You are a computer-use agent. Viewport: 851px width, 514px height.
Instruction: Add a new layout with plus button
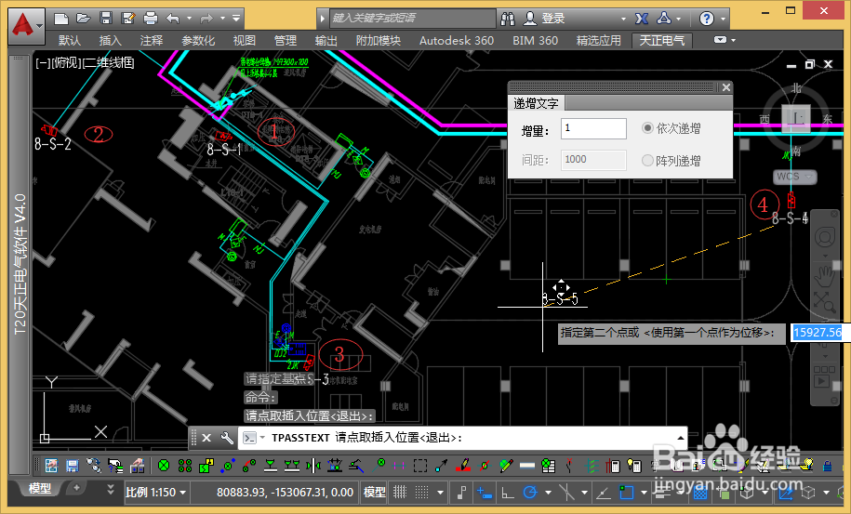pos(76,487)
